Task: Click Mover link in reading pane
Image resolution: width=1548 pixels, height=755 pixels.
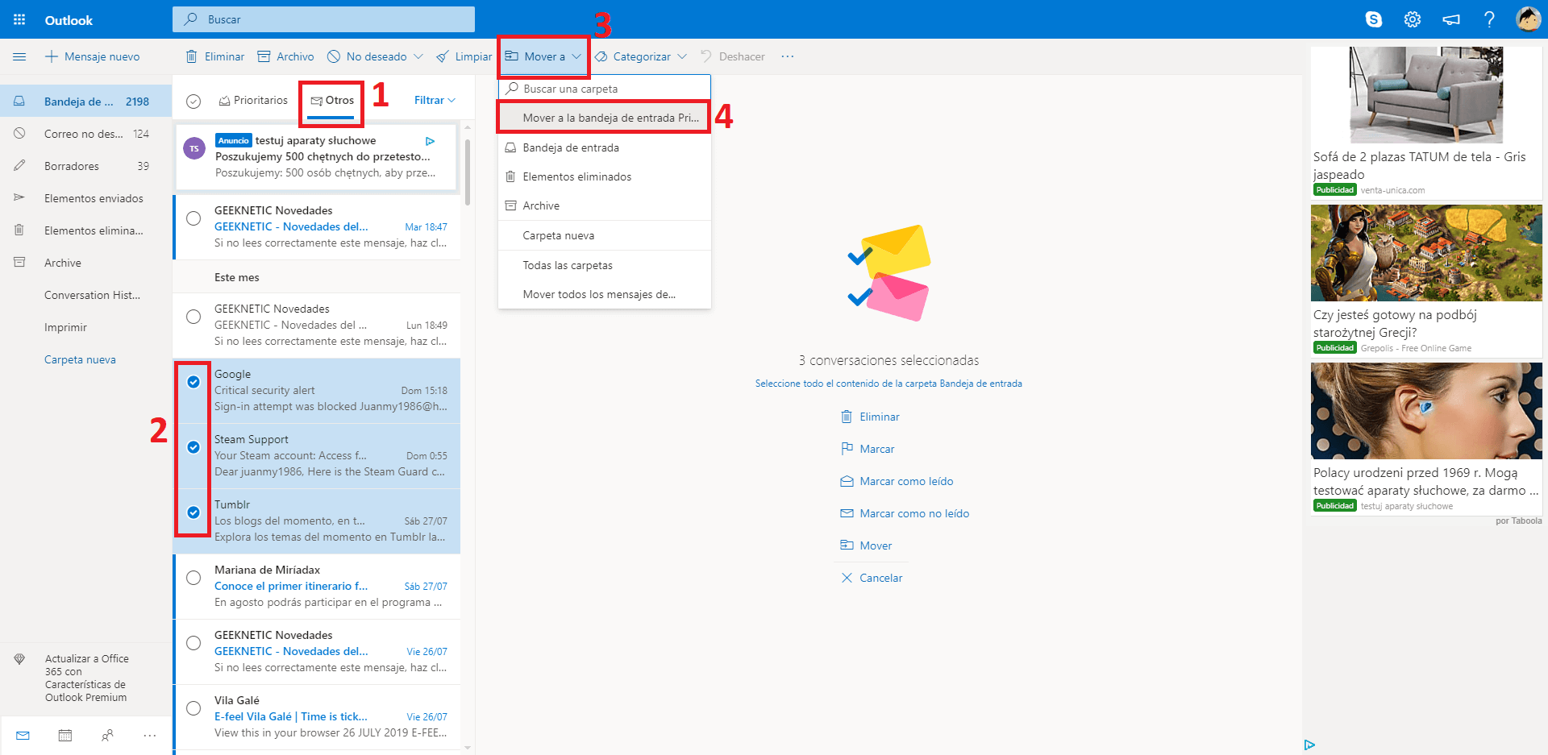Action: click(x=876, y=546)
